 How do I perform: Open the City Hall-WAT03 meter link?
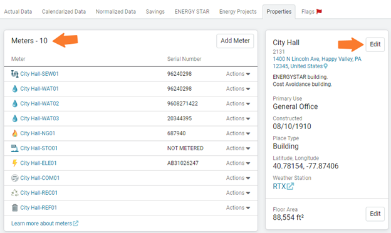point(39,118)
